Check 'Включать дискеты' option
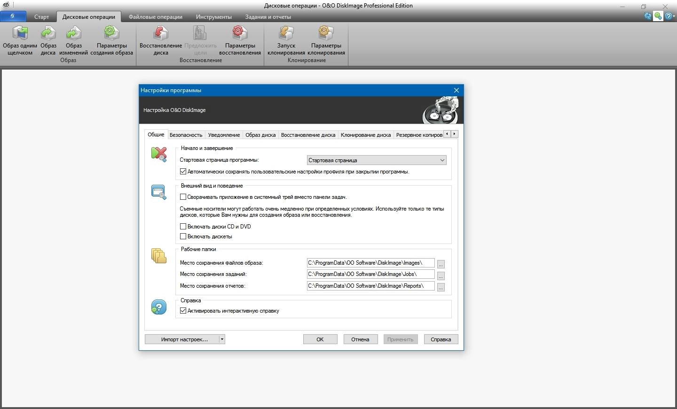This screenshot has height=409, width=677. (x=183, y=236)
